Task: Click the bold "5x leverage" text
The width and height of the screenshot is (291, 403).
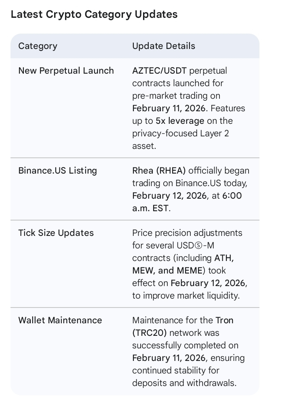Action: pos(180,121)
